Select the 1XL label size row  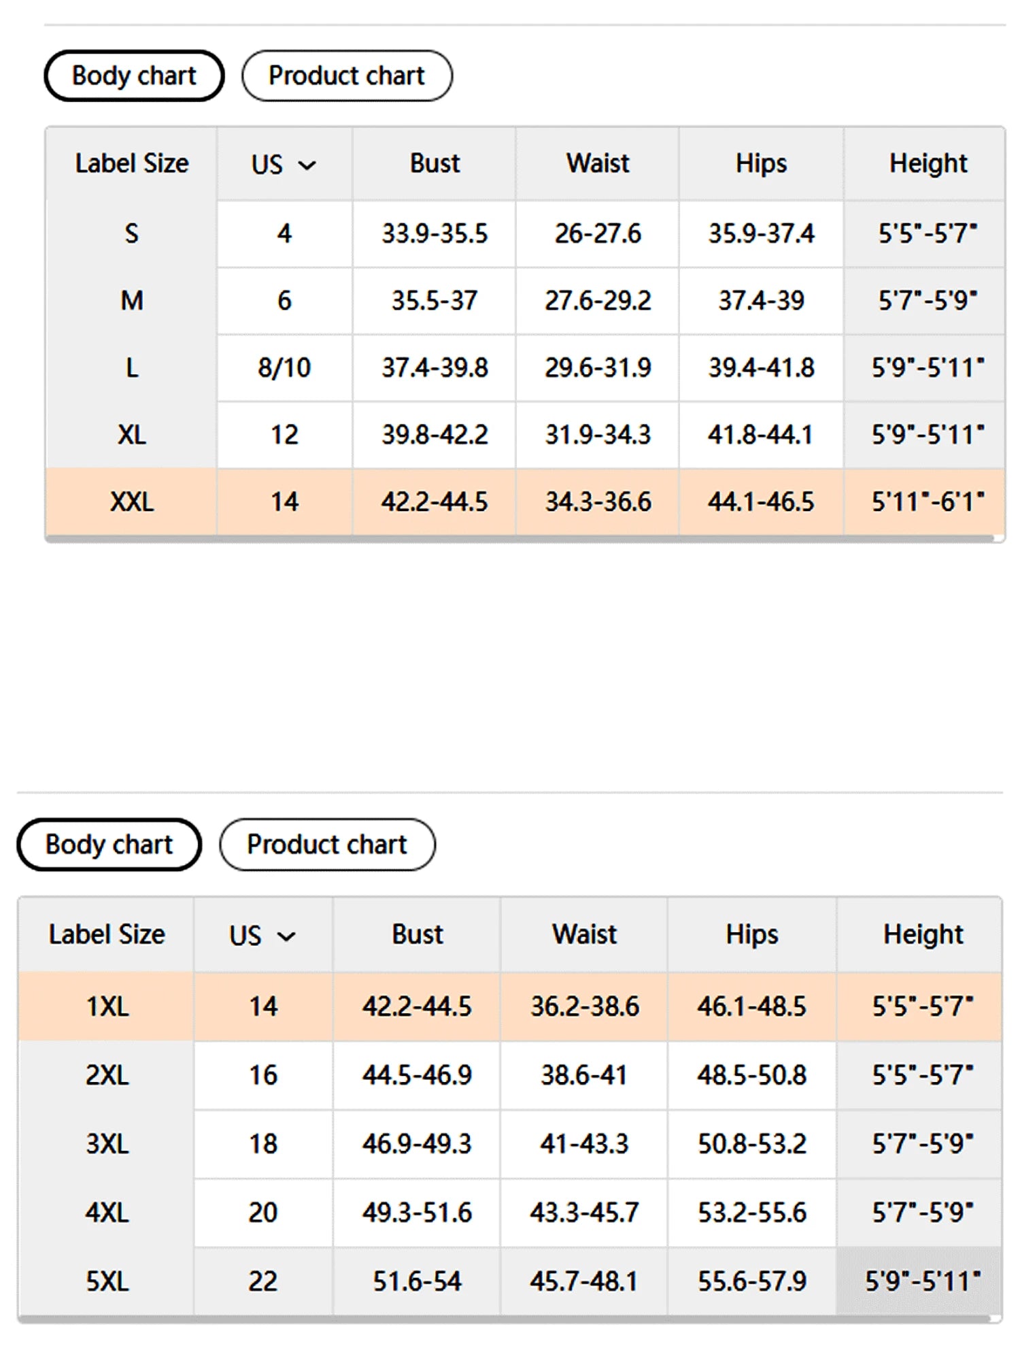pos(510,1006)
